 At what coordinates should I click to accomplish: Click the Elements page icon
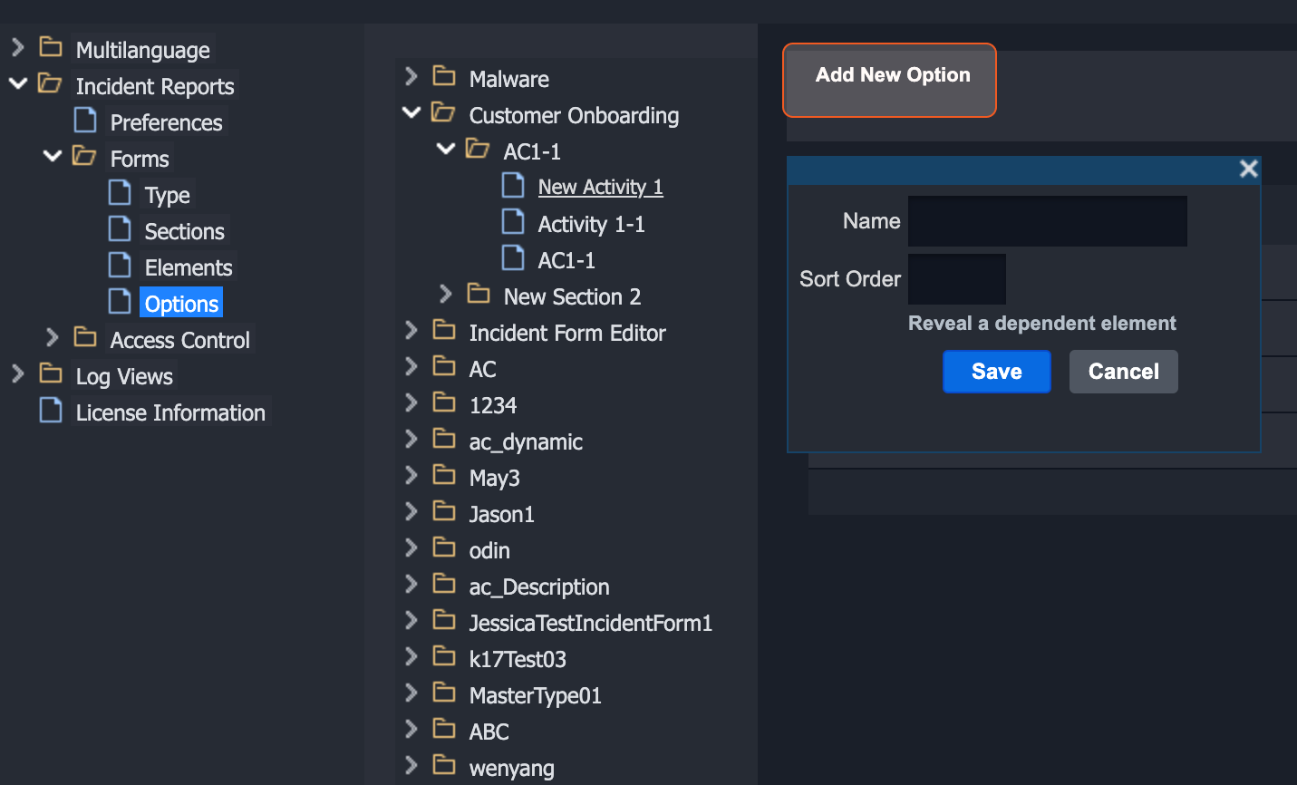click(x=120, y=266)
